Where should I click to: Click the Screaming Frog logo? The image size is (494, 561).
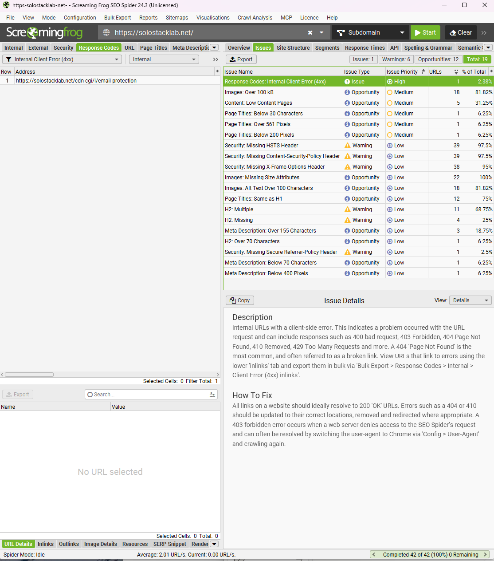coord(44,32)
